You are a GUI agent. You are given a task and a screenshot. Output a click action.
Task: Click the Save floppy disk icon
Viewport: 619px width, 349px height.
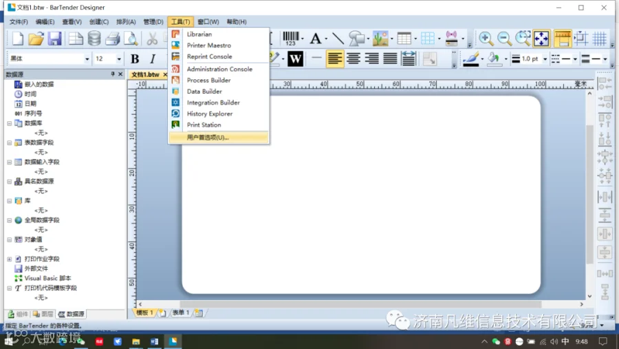pyautogui.click(x=54, y=39)
